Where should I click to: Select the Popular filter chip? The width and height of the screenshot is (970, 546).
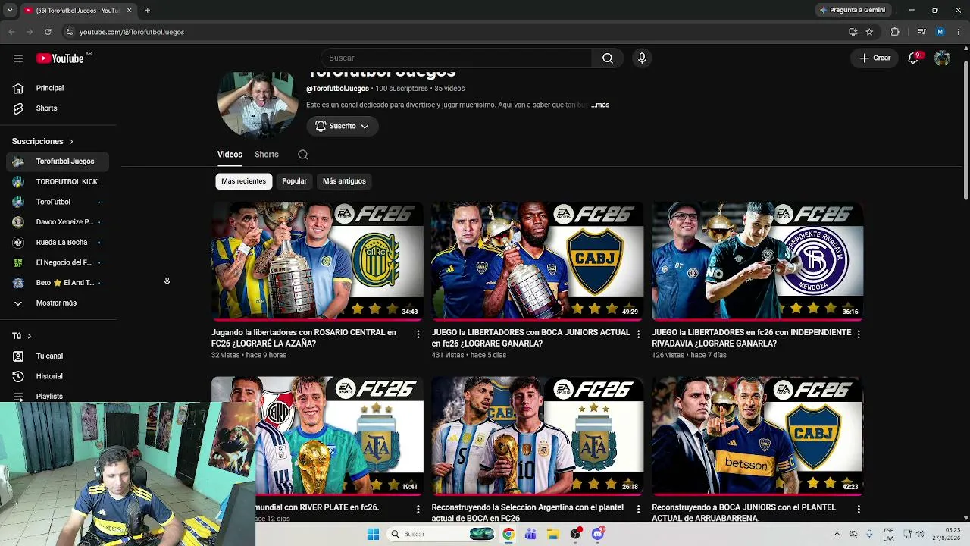click(x=295, y=181)
